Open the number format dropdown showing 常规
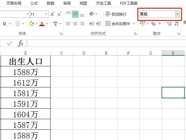186x140 pixels. (177, 14)
